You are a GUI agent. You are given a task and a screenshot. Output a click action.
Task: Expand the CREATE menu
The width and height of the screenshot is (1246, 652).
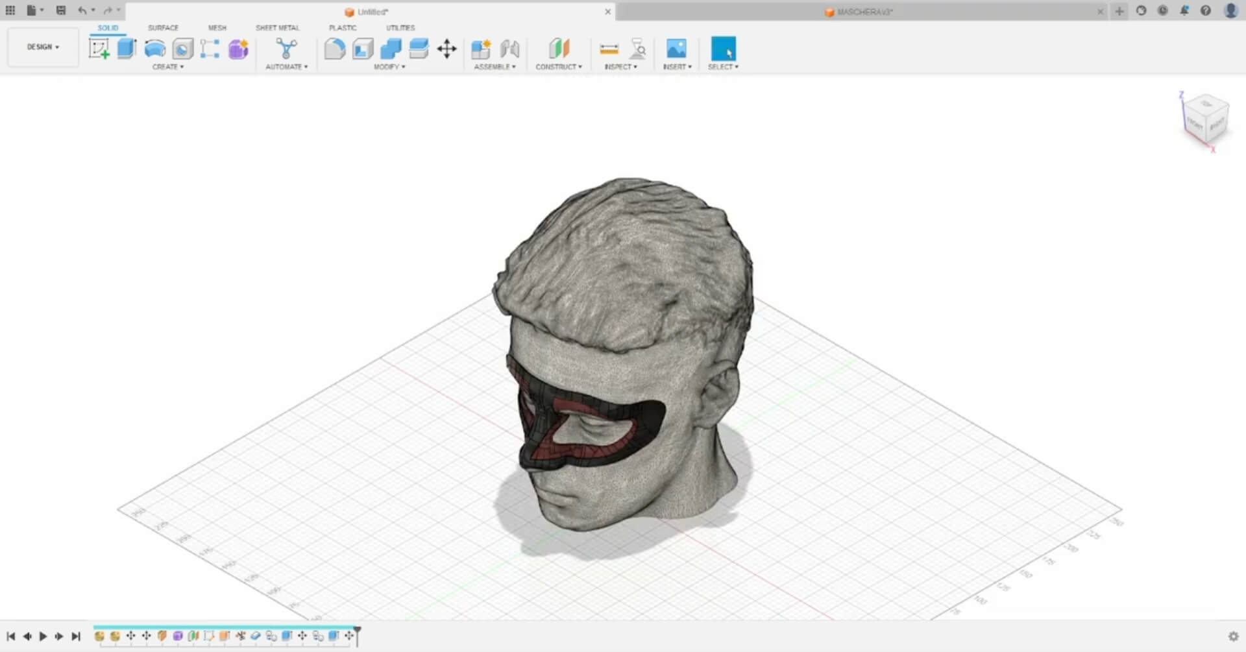point(168,67)
